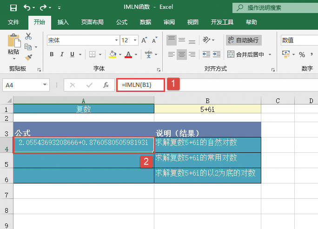Switch to the 公式 ribbon tab
The width and height of the screenshot is (318, 229).
pos(122,22)
